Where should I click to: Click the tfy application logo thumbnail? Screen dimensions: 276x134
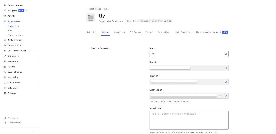pos(91,18)
